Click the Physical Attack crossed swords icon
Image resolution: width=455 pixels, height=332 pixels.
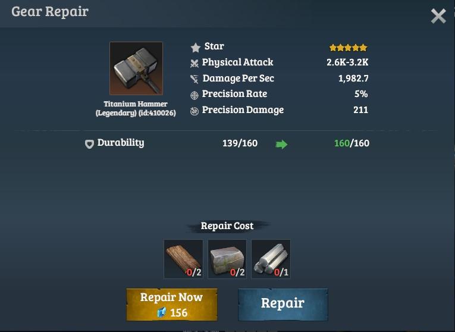click(194, 63)
